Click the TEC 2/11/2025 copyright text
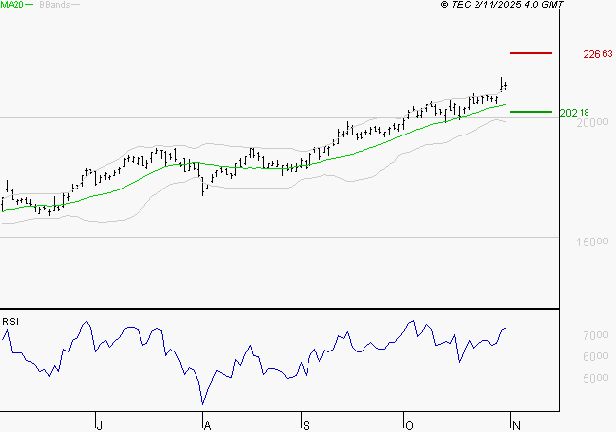The height and width of the screenshot is (432, 616). point(502,5)
